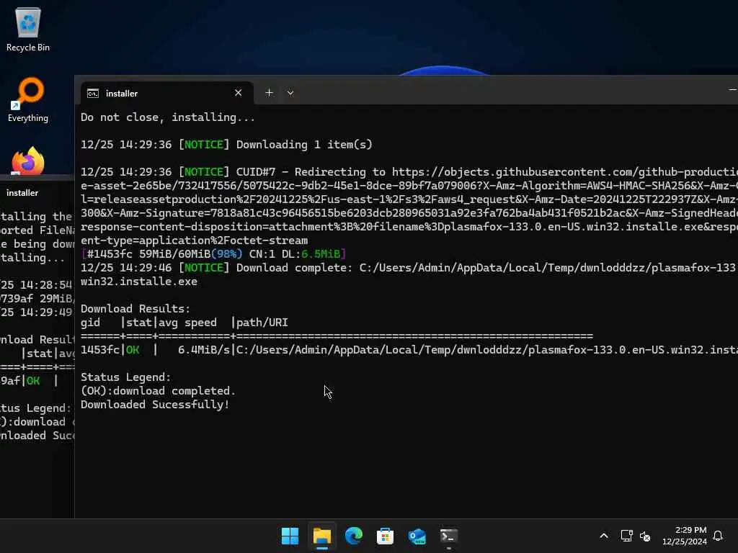The image size is (738, 553).
Task: Open the network status tray icon
Action: click(626, 536)
